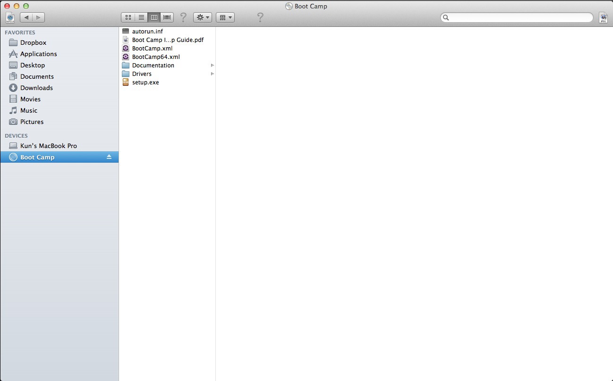Click the PDF icon of Boot Camp Guide
This screenshot has width=613, height=381.
pos(126,40)
